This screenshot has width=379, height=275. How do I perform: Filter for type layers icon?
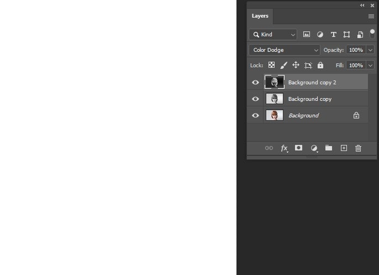(x=334, y=35)
